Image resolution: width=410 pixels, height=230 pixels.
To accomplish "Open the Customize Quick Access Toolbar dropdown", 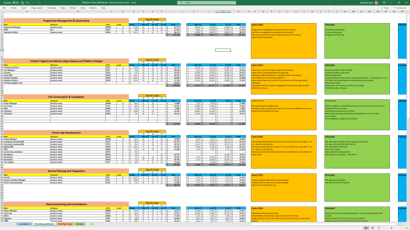I will tap(40, 2).
